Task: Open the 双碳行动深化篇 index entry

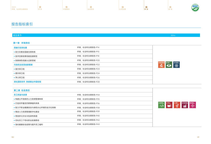Action: pos(20,48)
